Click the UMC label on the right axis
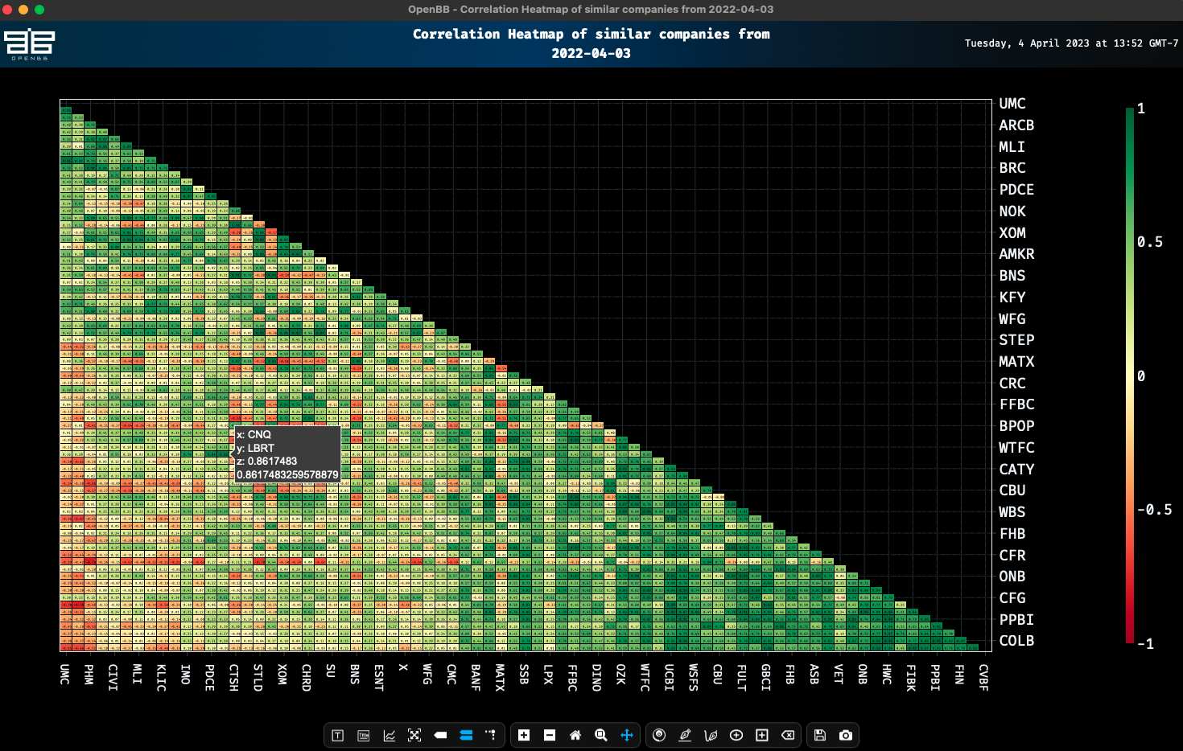Screen dimensions: 1183x751 (x=1012, y=104)
